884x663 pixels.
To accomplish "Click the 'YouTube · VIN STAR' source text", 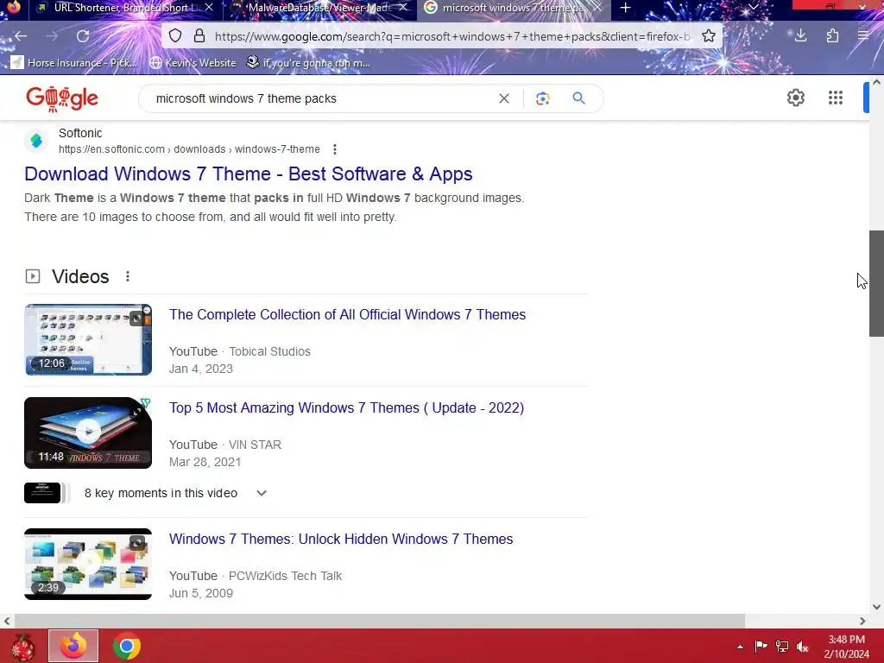I will point(225,445).
